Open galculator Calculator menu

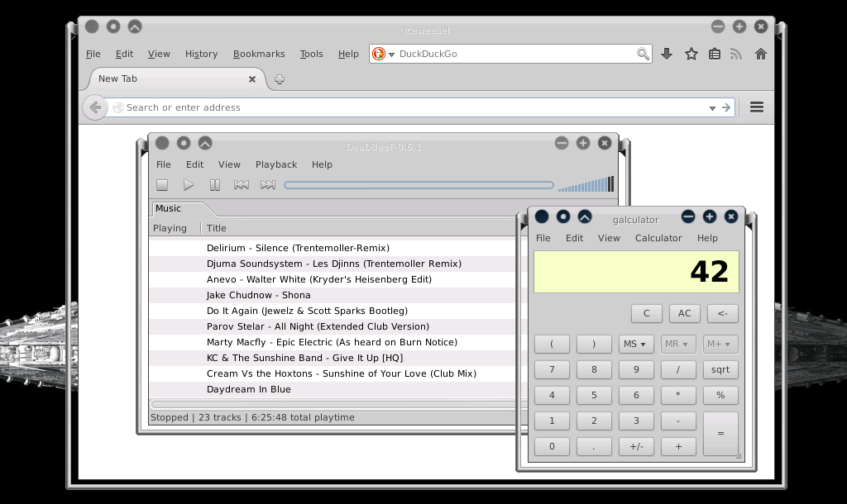[658, 238]
